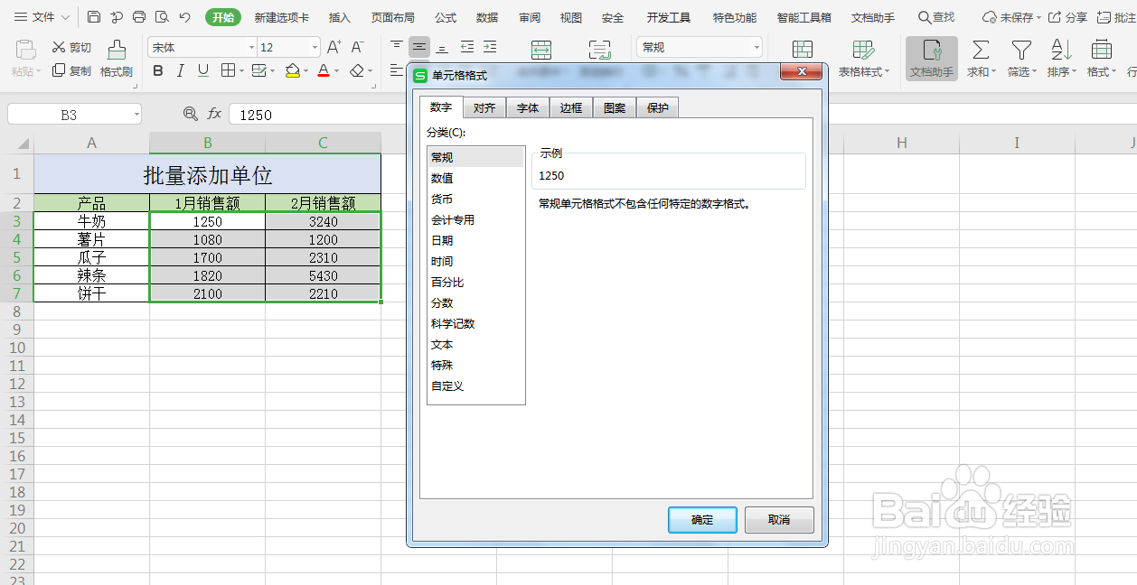This screenshot has width=1137, height=585.
Task: Click inside the formula bar
Action: coord(316,114)
